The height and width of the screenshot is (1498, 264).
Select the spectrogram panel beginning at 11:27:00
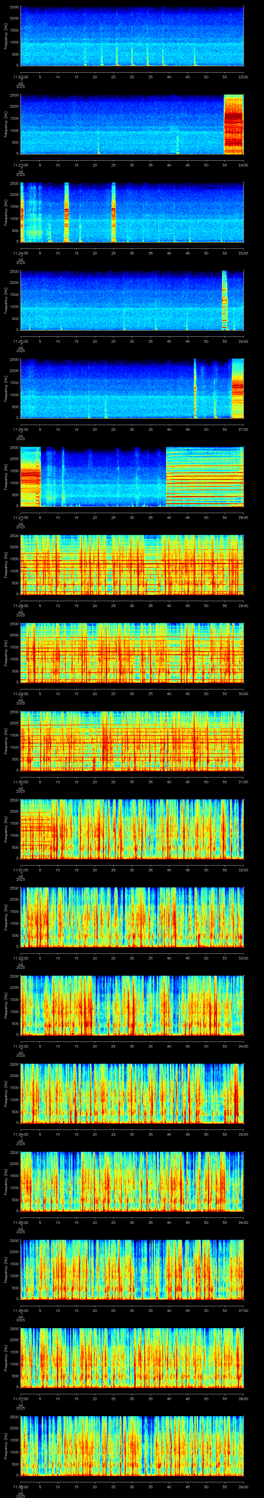tap(132, 477)
